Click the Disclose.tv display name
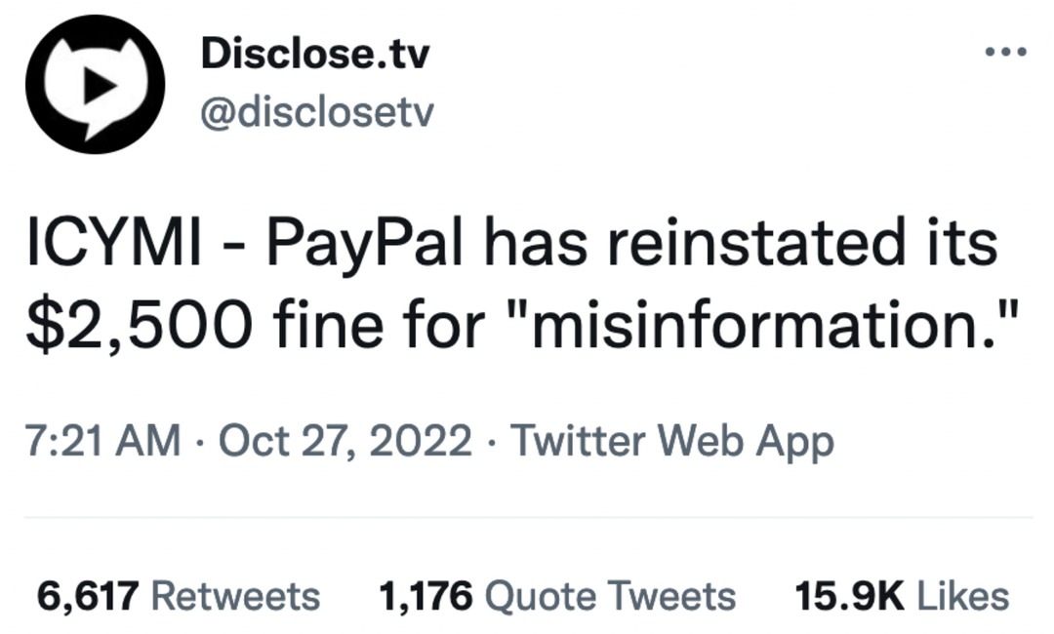 pyautogui.click(x=314, y=54)
